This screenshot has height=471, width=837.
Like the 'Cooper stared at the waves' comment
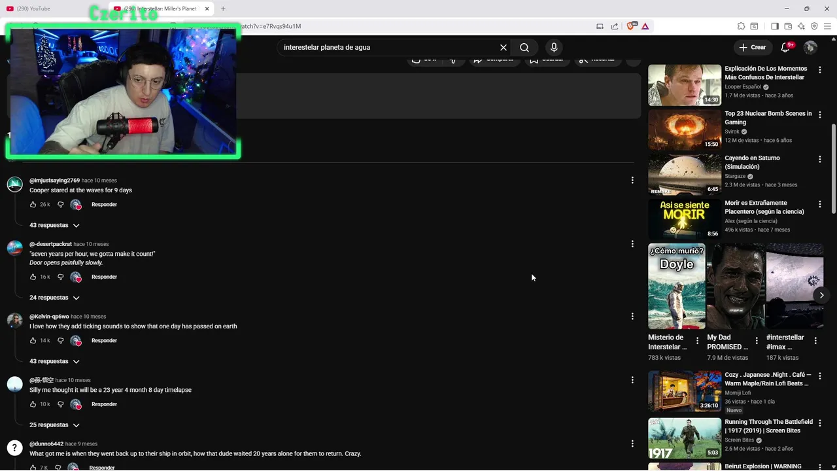click(x=33, y=205)
